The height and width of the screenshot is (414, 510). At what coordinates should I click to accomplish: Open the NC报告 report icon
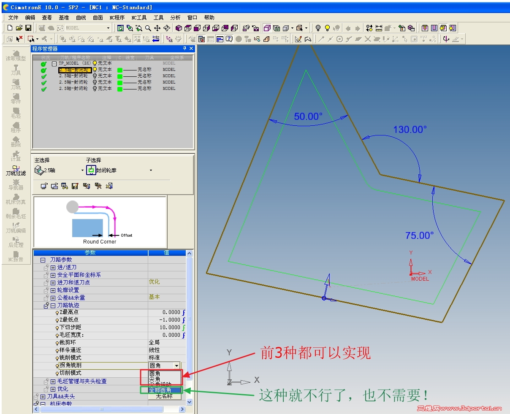[x=16, y=256]
